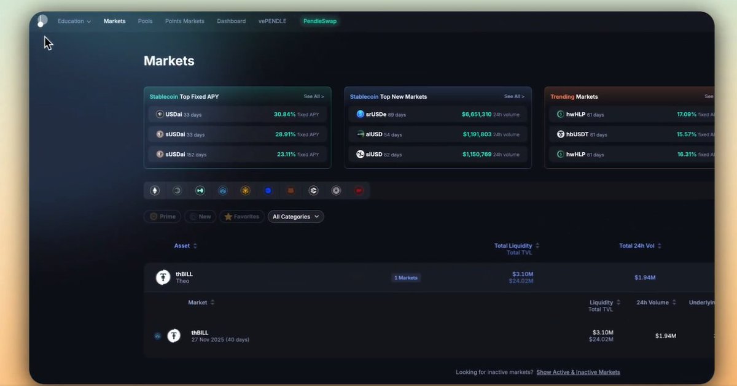
Task: Click the 1 Markets badge
Action: tap(406, 277)
